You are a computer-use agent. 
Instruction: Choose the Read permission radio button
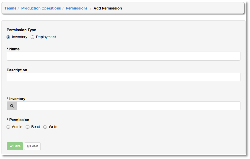[x=28, y=127]
